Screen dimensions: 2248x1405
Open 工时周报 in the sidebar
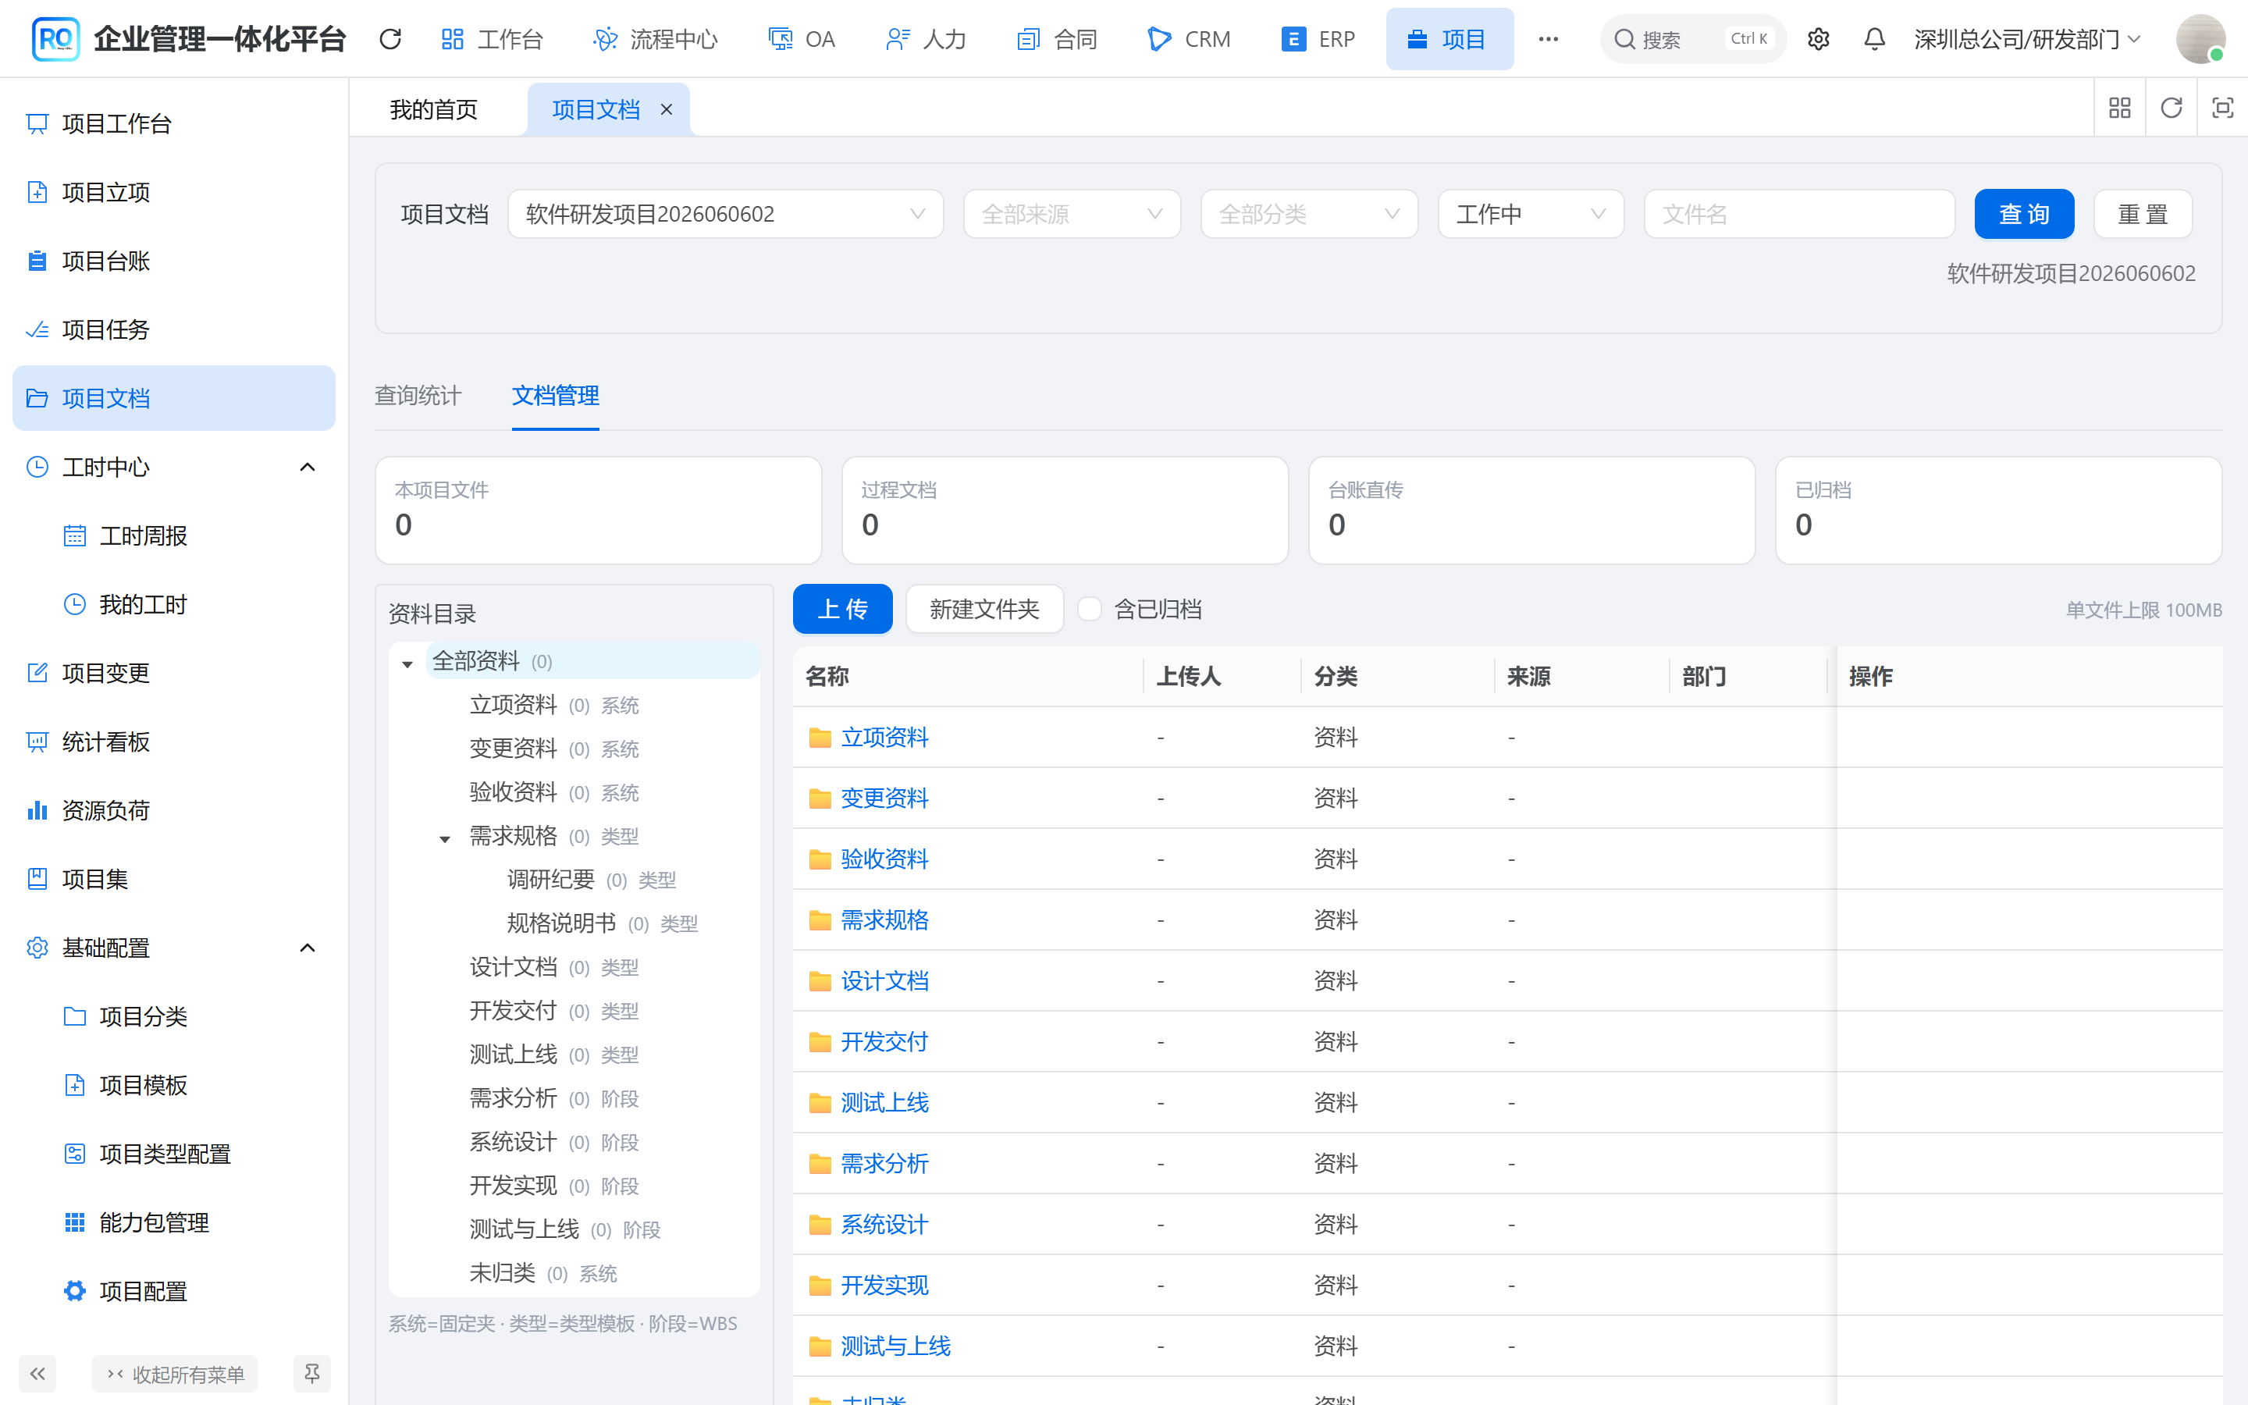[x=174, y=536]
